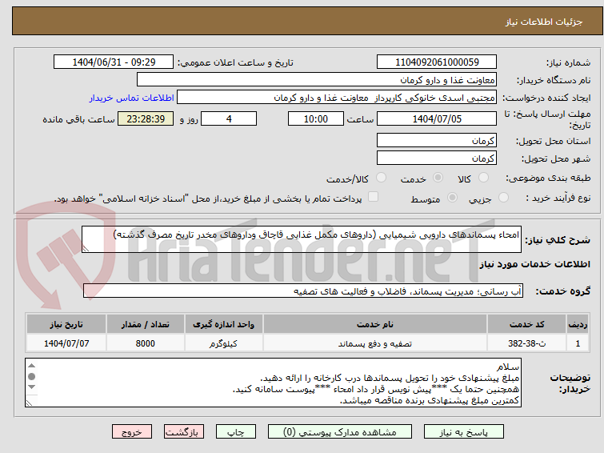This screenshot has width=604, height=453.
Task: Click the شرح کلی نیاز text area
Action: pos(302,239)
